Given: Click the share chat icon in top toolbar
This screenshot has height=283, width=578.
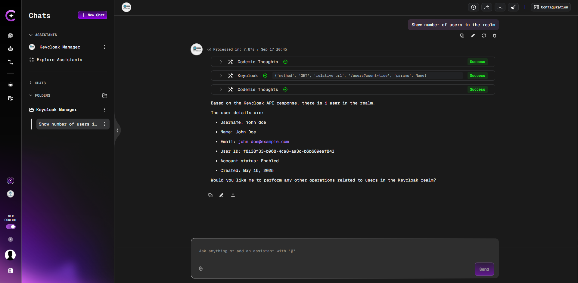Looking at the screenshot, I should (x=486, y=7).
